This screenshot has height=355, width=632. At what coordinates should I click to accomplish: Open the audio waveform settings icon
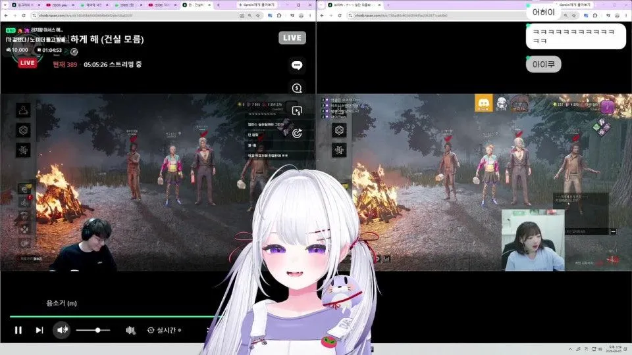(130, 330)
